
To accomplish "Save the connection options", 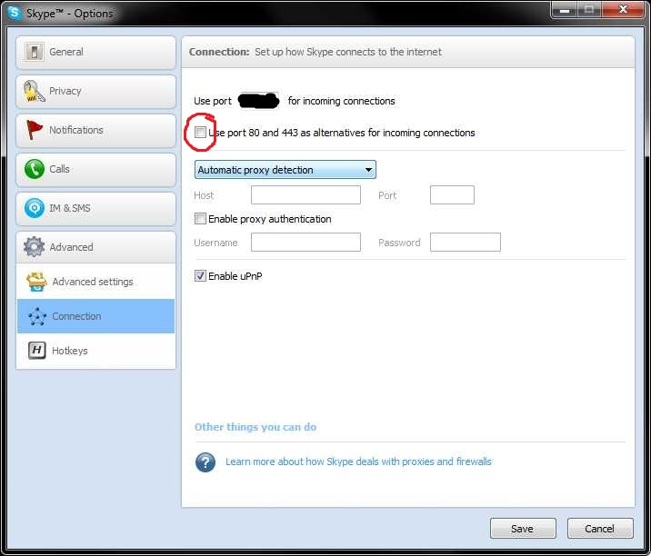I will 523,529.
